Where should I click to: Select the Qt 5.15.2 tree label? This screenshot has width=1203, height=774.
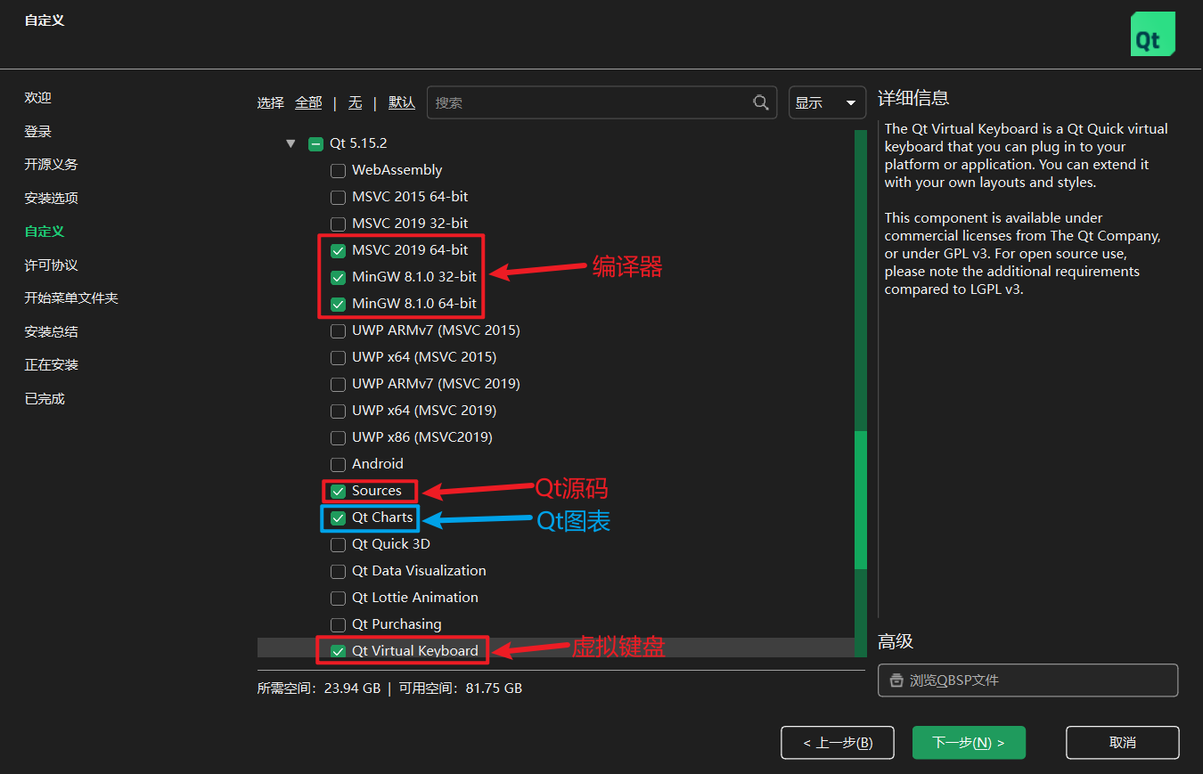pyautogui.click(x=358, y=143)
